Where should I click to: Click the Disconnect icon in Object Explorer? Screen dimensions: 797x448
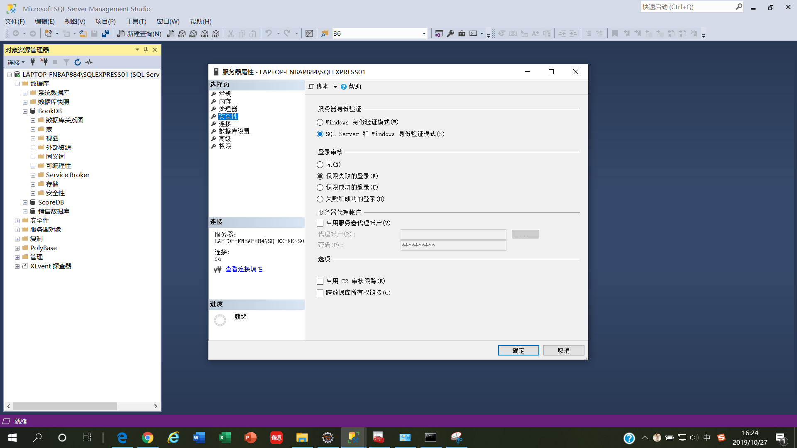coord(44,62)
